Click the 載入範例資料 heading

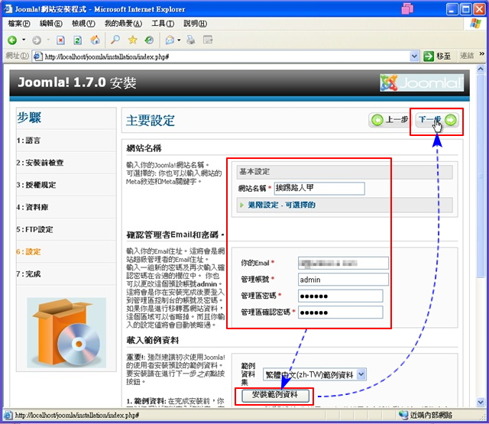point(153,340)
